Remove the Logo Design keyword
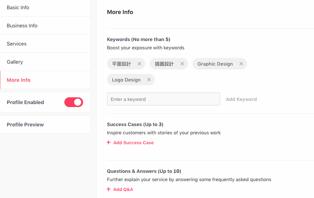314x198 pixels. click(x=149, y=80)
